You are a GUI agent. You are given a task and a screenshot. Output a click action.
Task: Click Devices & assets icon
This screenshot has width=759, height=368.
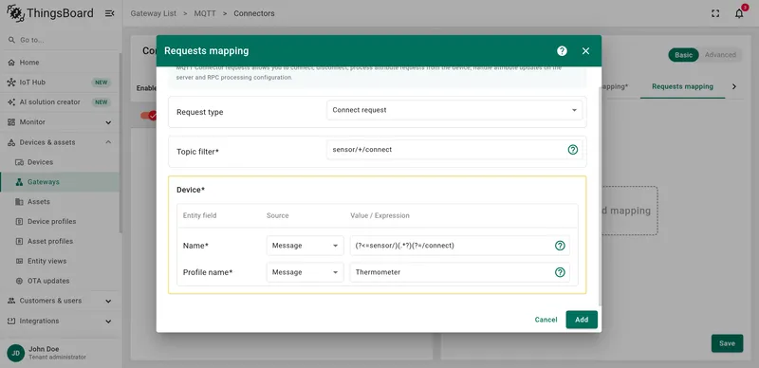pos(11,142)
